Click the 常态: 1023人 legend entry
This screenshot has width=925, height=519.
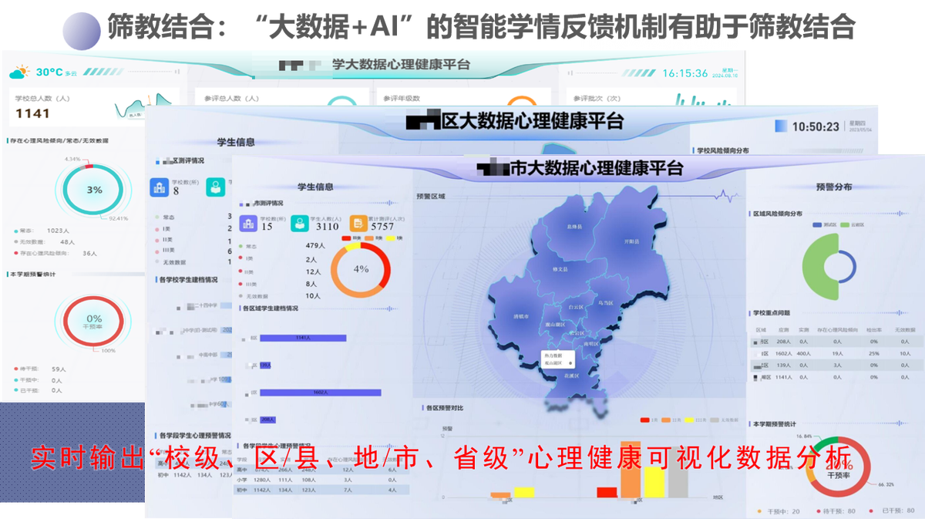[x=41, y=231]
